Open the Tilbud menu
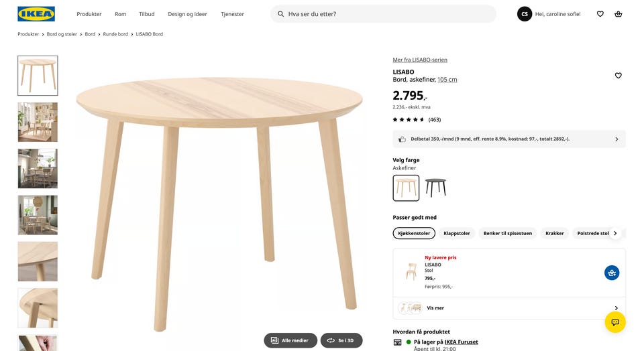Viewport: 644px width, 351px height. [x=147, y=14]
